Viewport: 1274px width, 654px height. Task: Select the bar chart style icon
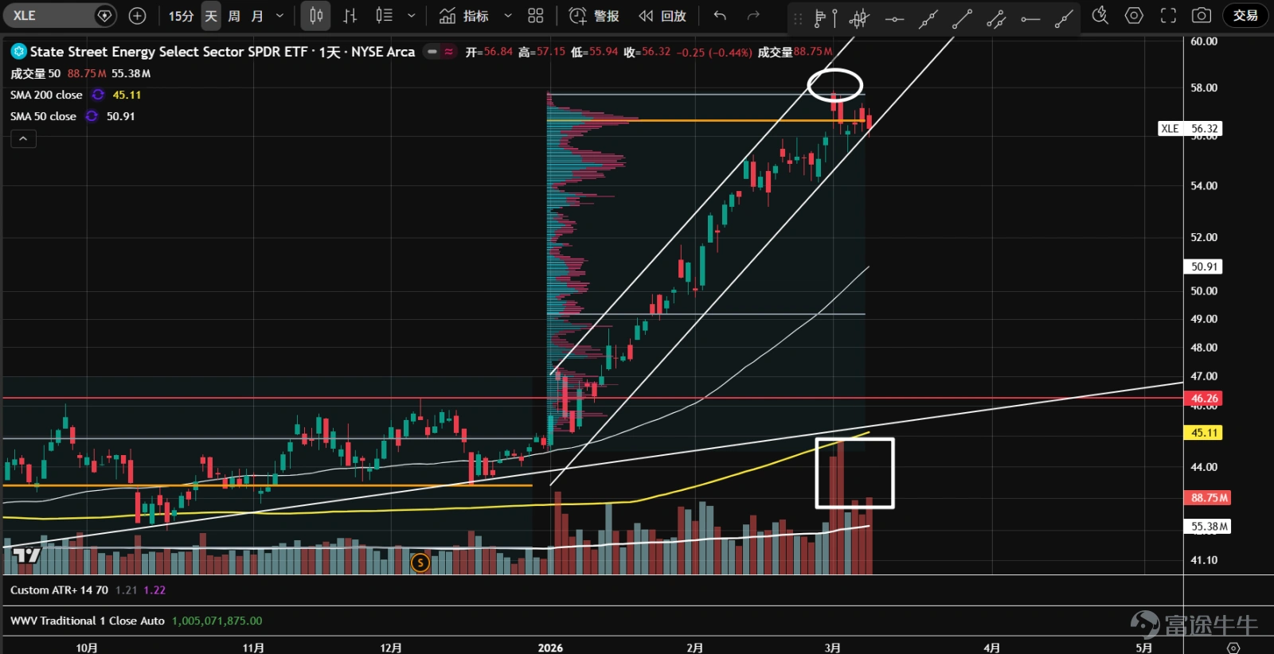click(x=350, y=16)
